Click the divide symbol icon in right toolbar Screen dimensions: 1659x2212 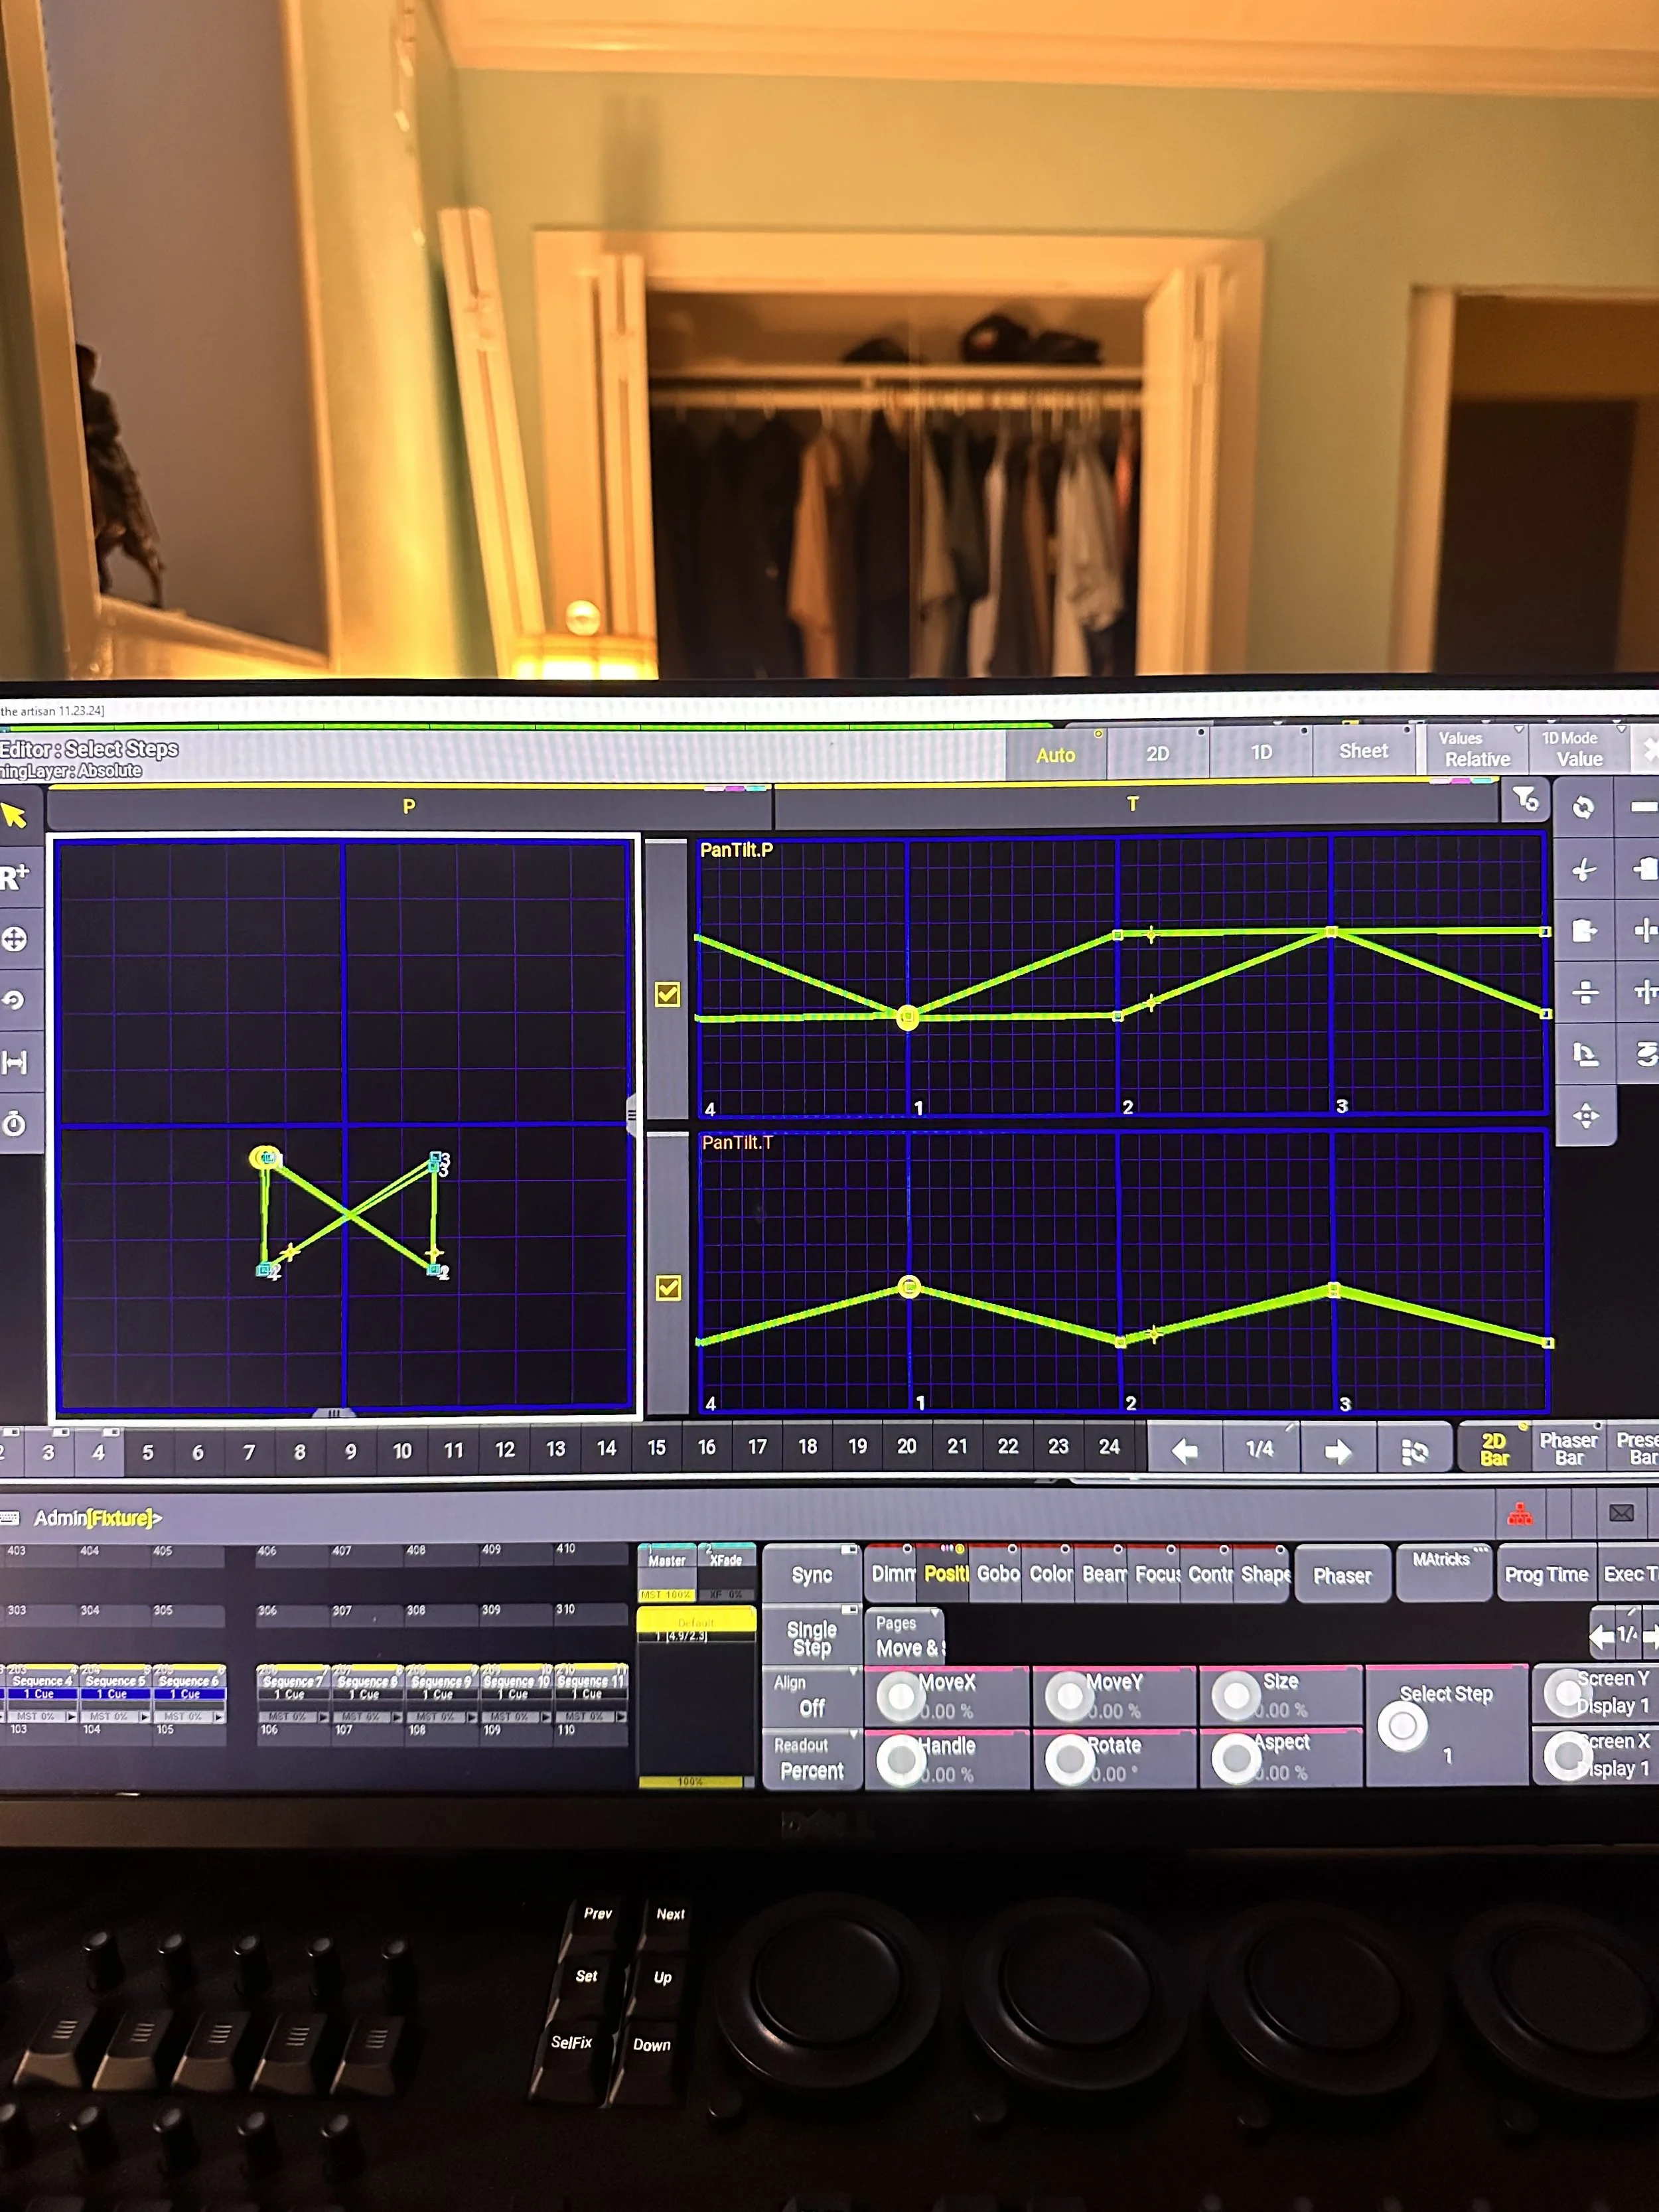[x=1585, y=992]
